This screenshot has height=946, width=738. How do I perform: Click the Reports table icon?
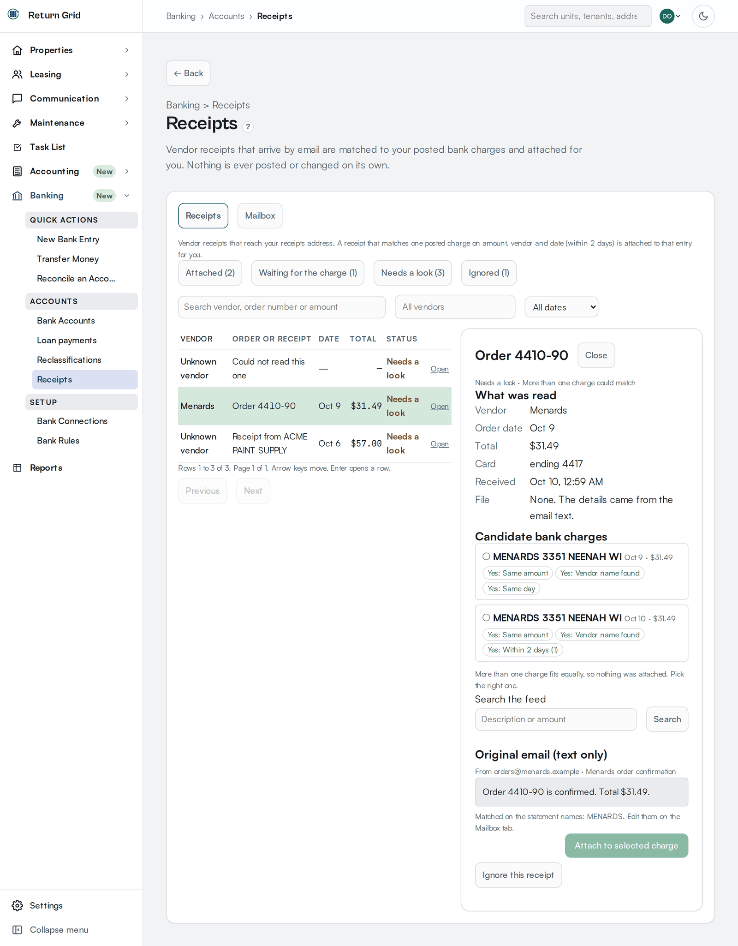click(18, 467)
